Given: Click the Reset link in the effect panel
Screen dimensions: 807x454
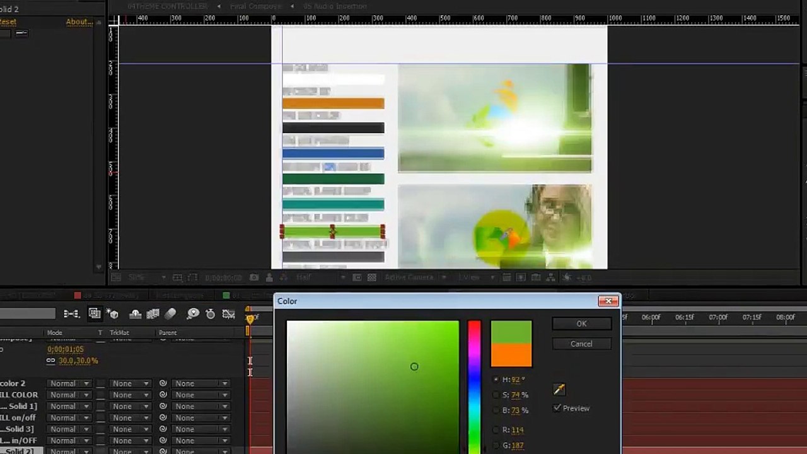Looking at the screenshot, I should click(x=8, y=21).
